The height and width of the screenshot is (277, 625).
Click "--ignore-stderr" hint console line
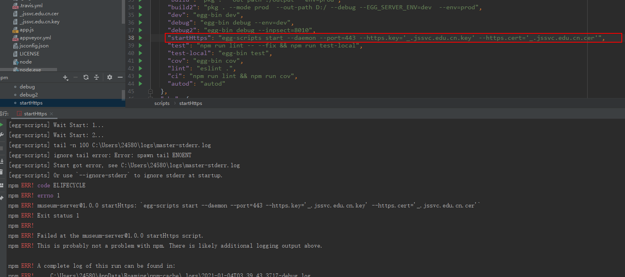coord(116,175)
